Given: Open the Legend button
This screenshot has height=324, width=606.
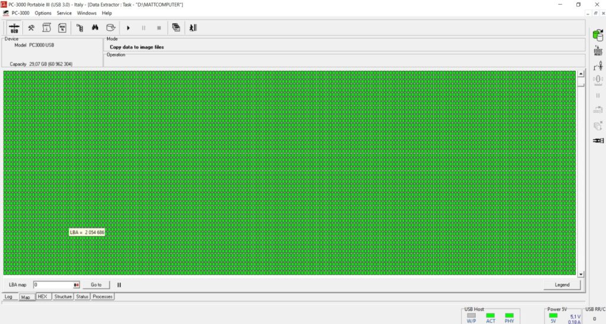Looking at the screenshot, I should 562,285.
